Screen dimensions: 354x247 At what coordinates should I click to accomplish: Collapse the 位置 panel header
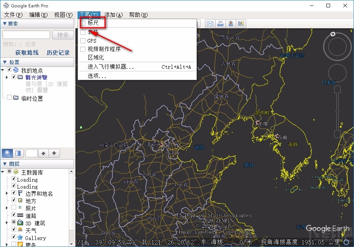37,62
